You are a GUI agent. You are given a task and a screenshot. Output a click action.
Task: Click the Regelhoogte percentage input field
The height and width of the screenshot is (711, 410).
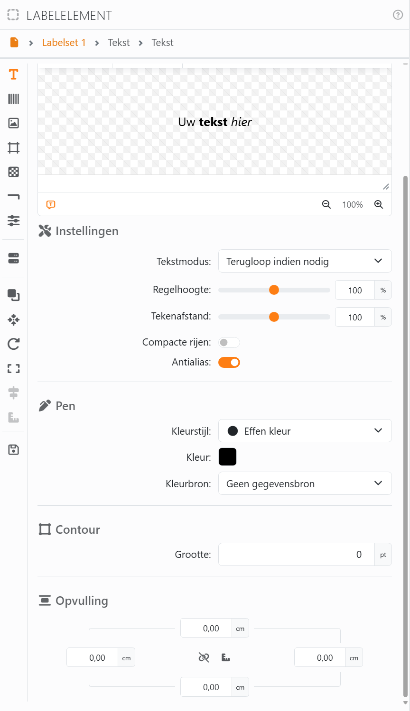[355, 290]
